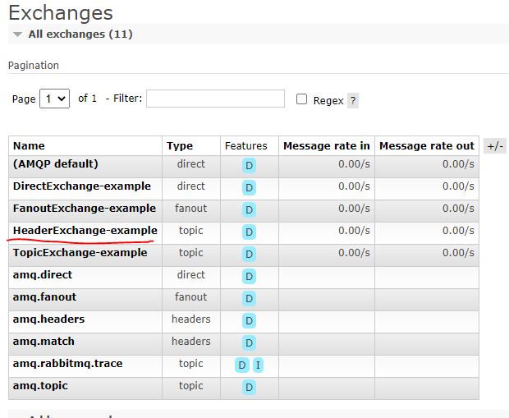Toggle table columns with the +/- button

coord(495,146)
